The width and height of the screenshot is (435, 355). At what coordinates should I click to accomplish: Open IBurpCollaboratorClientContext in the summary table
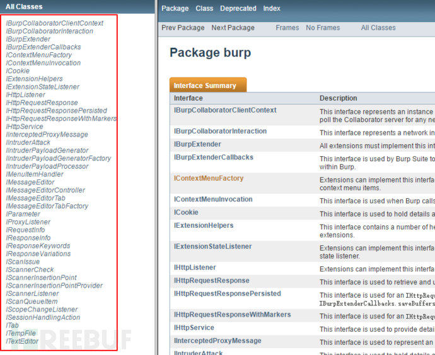(x=225, y=110)
